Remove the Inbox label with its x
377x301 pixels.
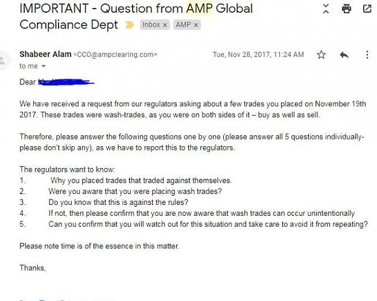point(165,25)
